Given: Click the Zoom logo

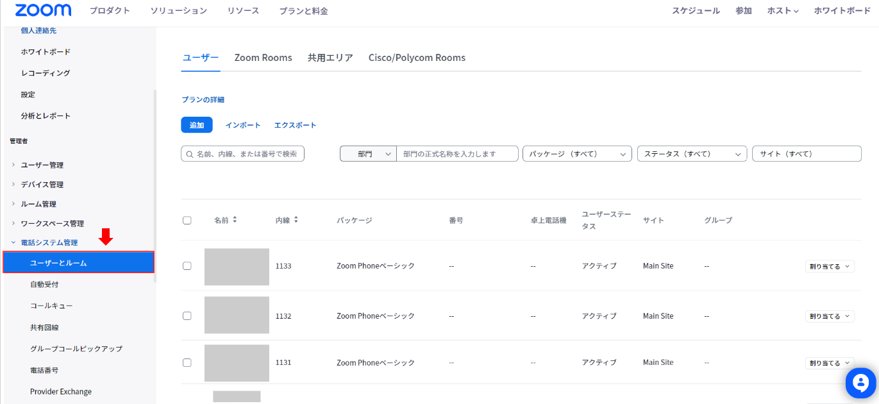Looking at the screenshot, I should (x=44, y=10).
